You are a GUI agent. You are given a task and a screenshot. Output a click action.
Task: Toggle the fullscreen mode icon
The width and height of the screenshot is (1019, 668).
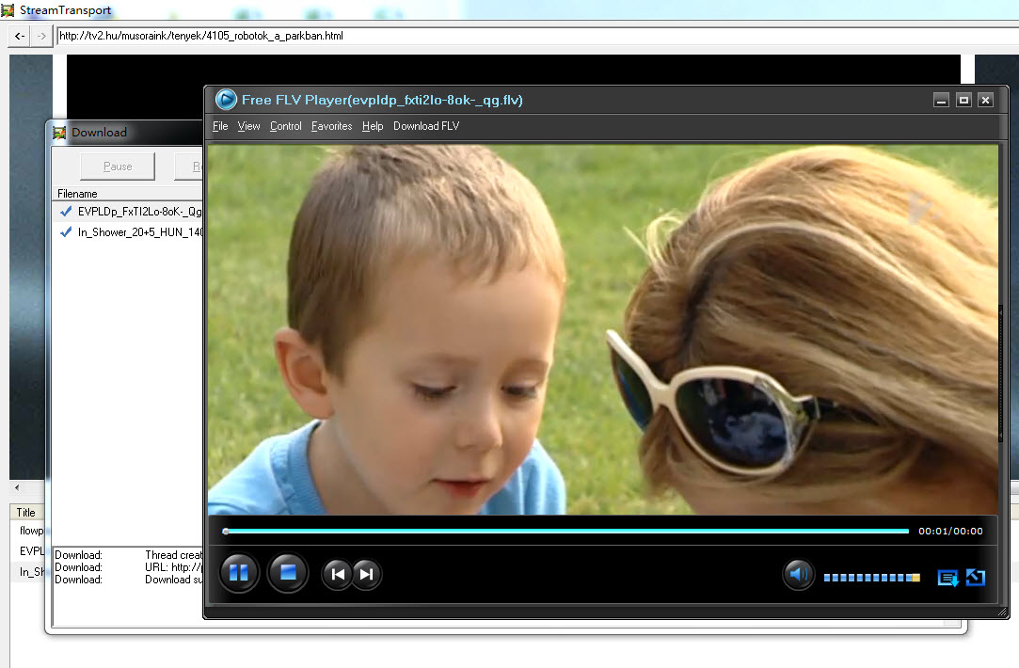[975, 578]
